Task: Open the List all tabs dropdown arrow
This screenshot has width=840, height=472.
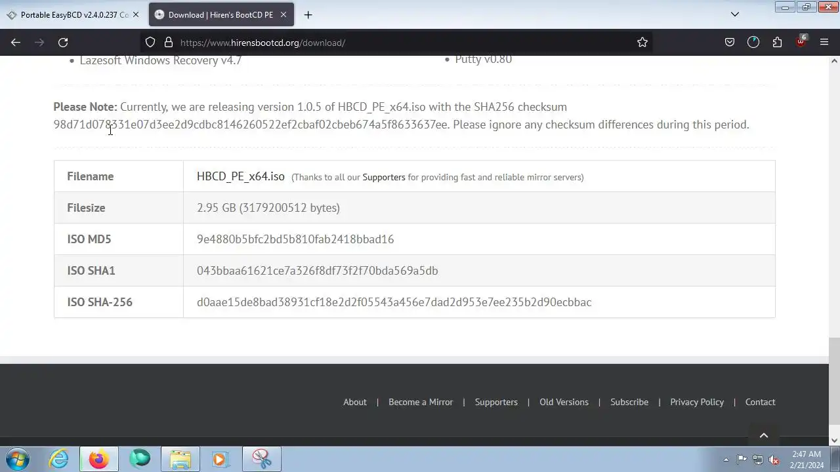Action: (735, 14)
